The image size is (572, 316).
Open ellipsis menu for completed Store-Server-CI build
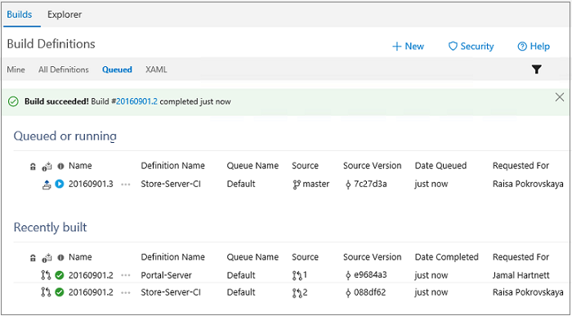(126, 292)
